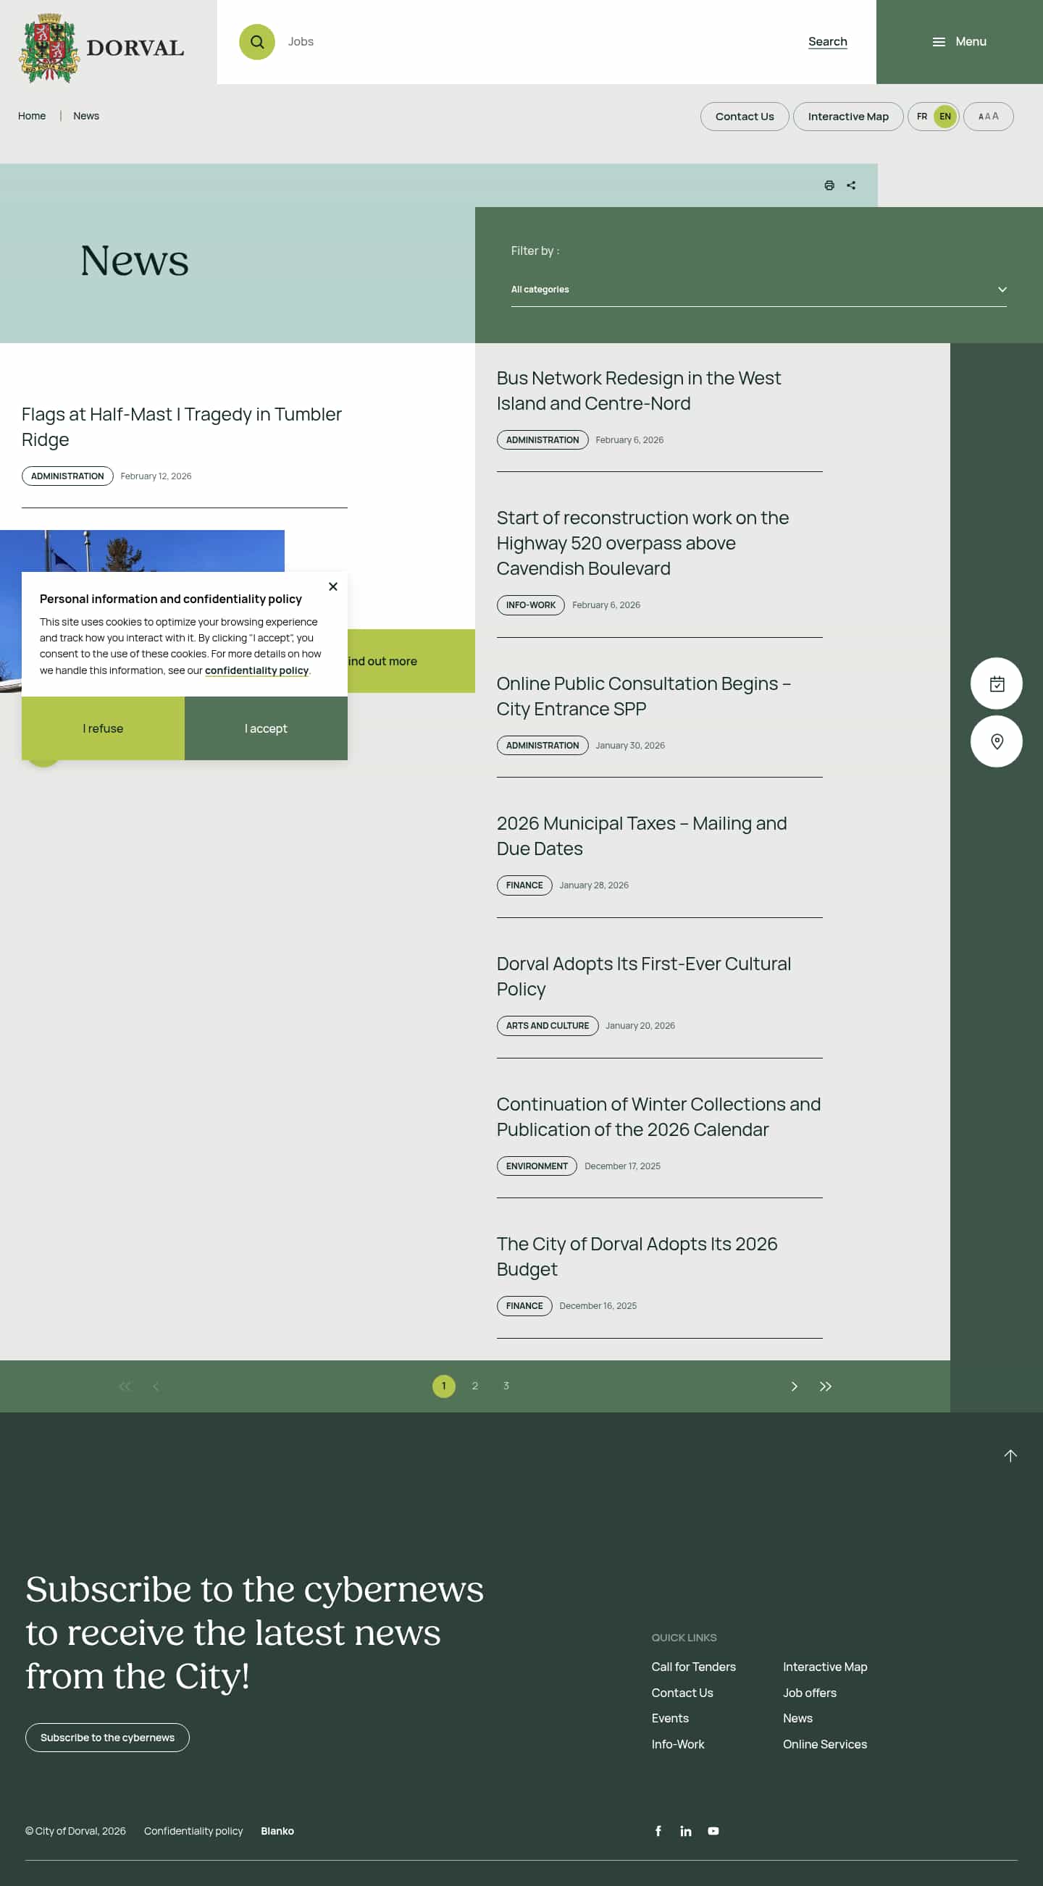Viewport: 1043px width, 1886px height.
Task: Click the Dorval coat of arms logo
Action: [x=49, y=48]
